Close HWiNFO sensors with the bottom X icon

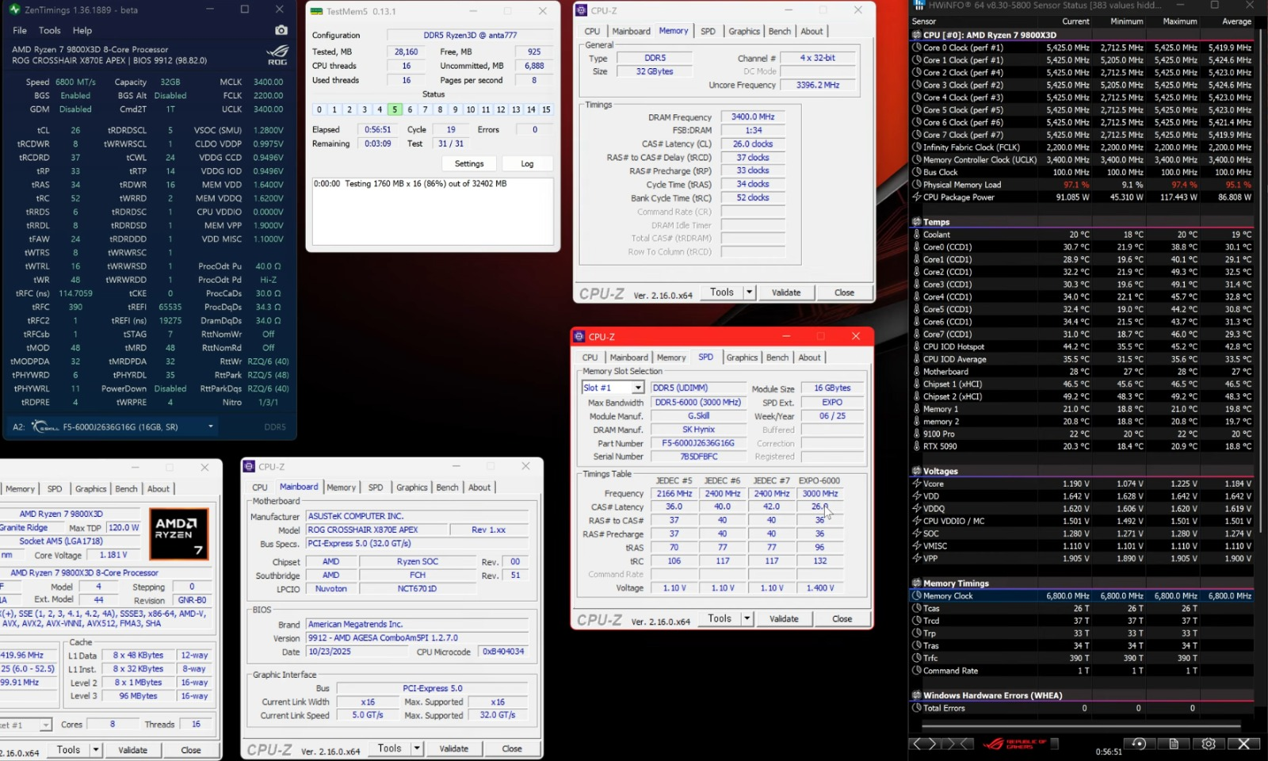1243,744
